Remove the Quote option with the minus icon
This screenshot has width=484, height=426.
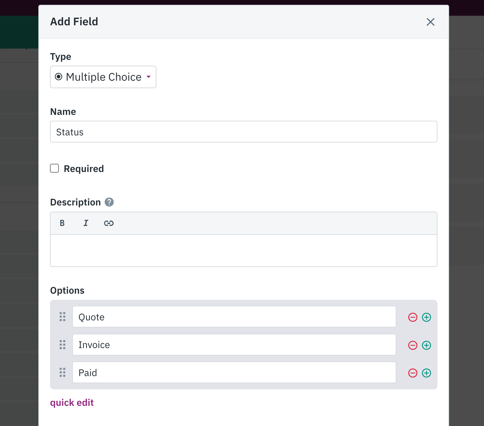pos(413,317)
